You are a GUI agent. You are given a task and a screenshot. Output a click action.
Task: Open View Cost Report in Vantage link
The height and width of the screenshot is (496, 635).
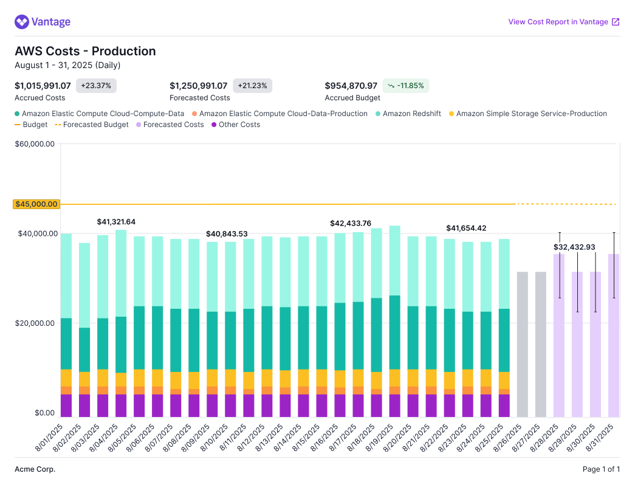coord(558,22)
